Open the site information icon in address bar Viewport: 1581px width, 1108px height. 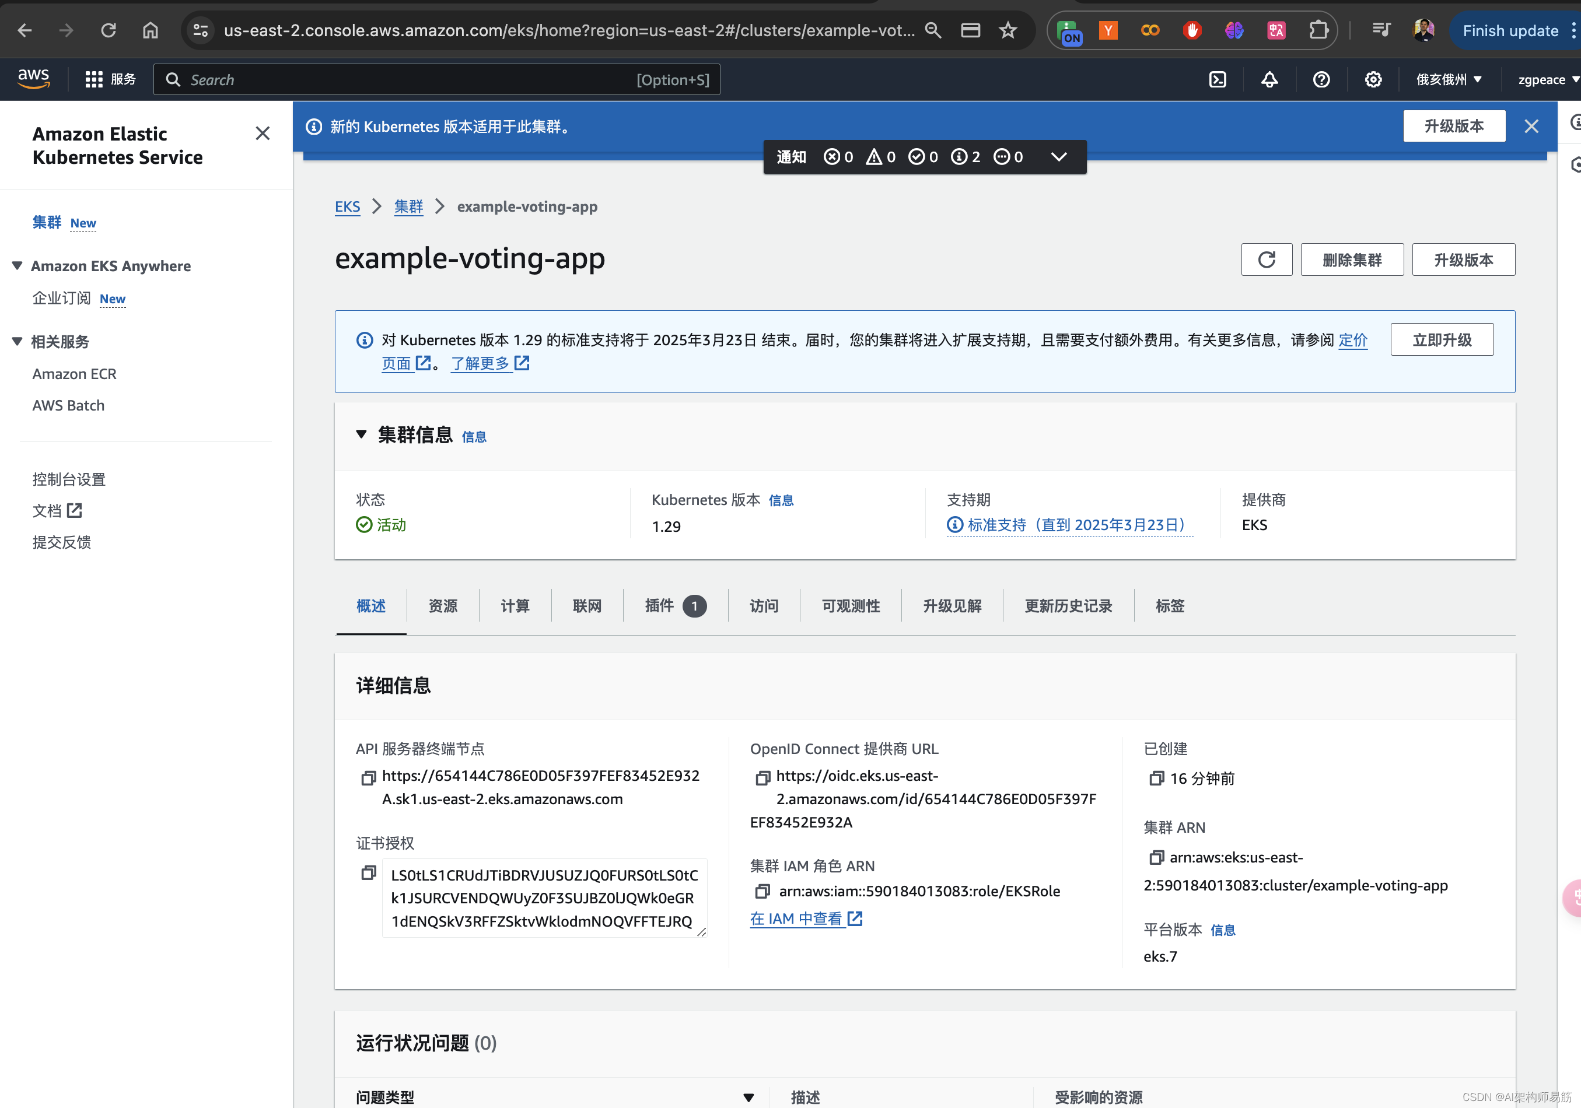200,30
